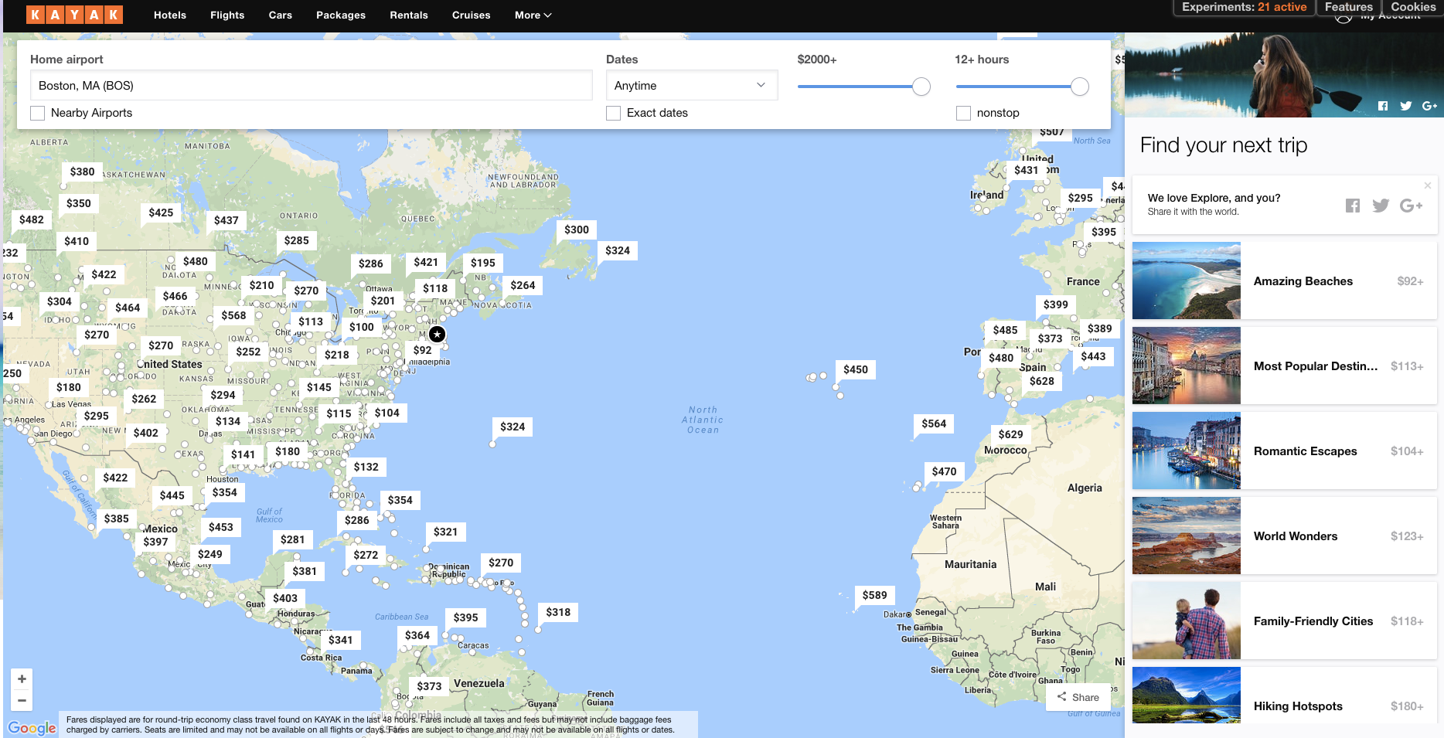Click the $100 fare near Toronto
The height and width of the screenshot is (738, 1444).
pos(362,327)
